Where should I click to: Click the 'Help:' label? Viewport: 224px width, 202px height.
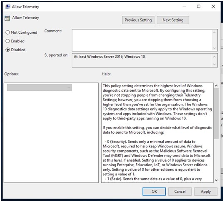106,74
